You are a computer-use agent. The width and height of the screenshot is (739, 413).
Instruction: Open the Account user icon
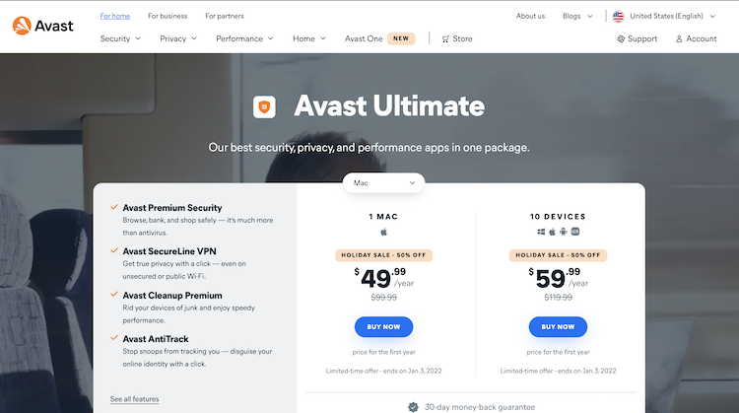[x=679, y=39]
